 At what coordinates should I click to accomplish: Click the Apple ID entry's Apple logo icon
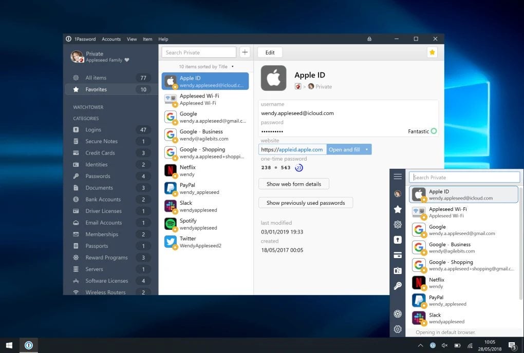(171, 81)
